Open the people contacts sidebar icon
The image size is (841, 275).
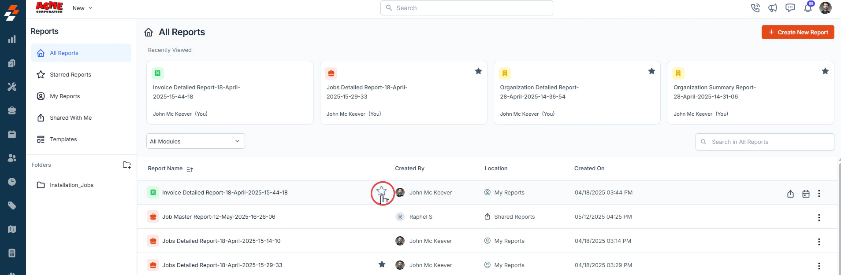(x=12, y=158)
